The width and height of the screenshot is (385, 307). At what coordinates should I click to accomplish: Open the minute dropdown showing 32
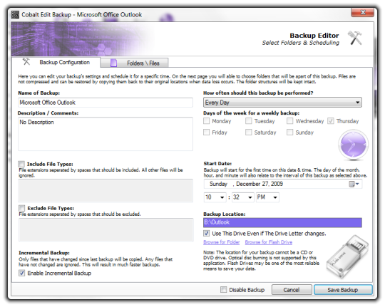(243, 197)
